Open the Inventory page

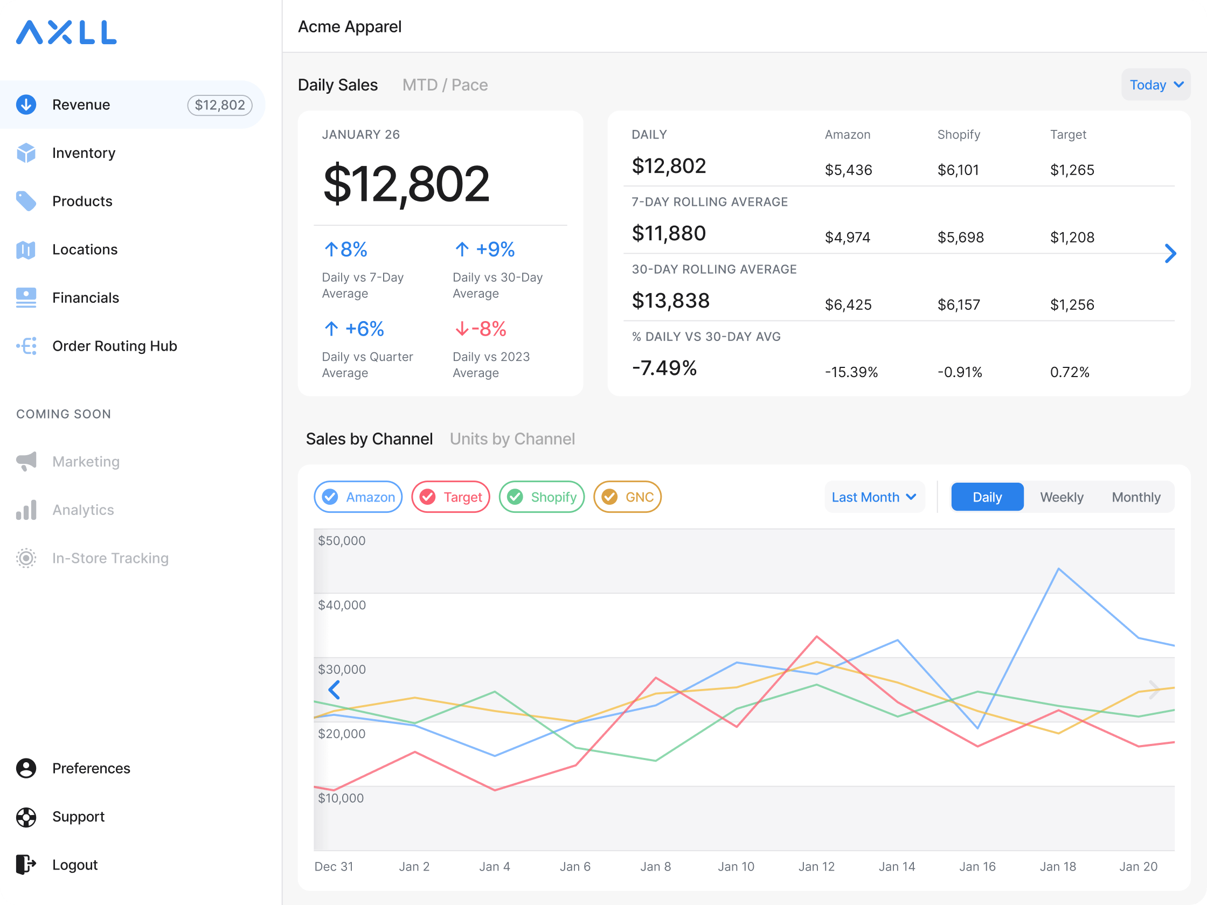(133, 153)
